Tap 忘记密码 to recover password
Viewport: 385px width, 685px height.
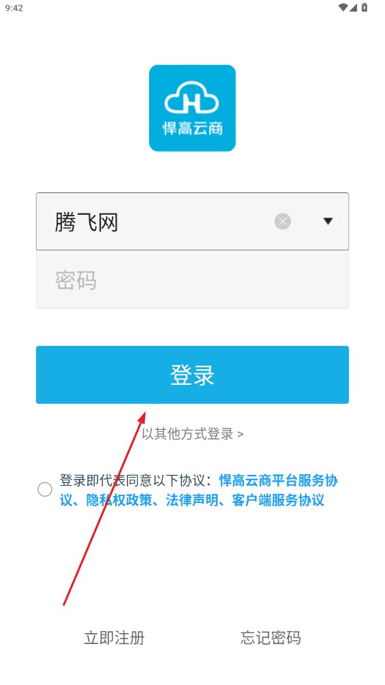coord(271,638)
